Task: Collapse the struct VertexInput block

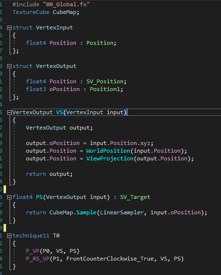Action: coord(9,28)
